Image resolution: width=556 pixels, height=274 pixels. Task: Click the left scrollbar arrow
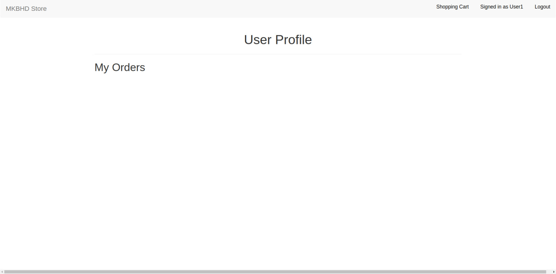2,271
